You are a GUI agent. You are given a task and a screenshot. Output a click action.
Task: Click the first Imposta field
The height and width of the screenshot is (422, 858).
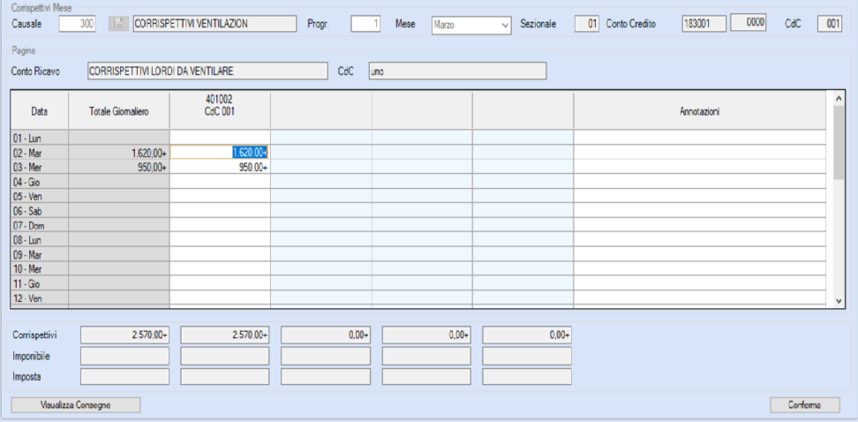[x=124, y=377]
